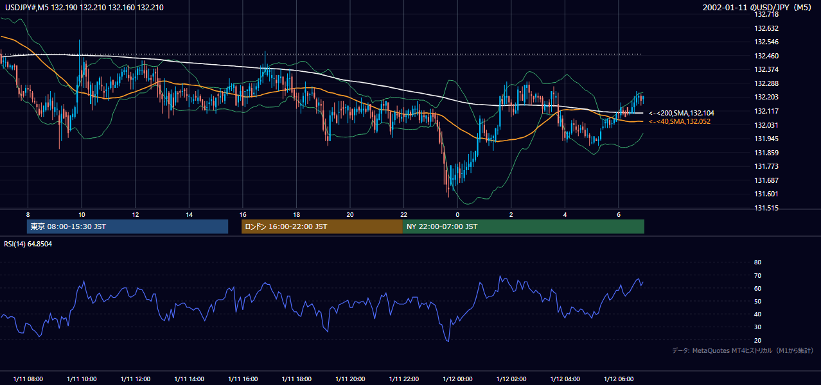
Task: Click the 1/11 18:00 time label
Action: click(296, 379)
